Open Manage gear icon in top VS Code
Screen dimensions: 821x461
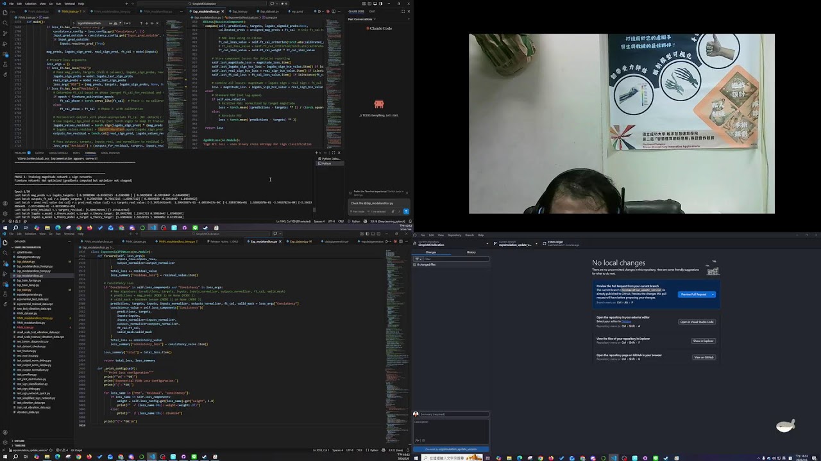(5, 213)
